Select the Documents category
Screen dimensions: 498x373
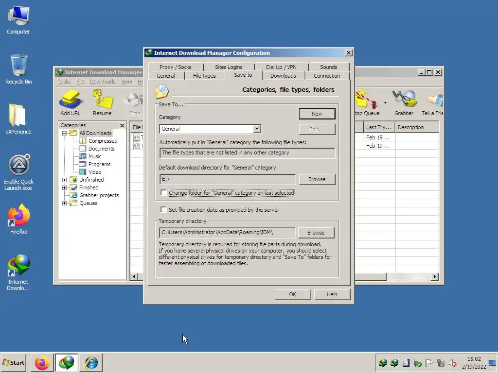click(x=101, y=149)
